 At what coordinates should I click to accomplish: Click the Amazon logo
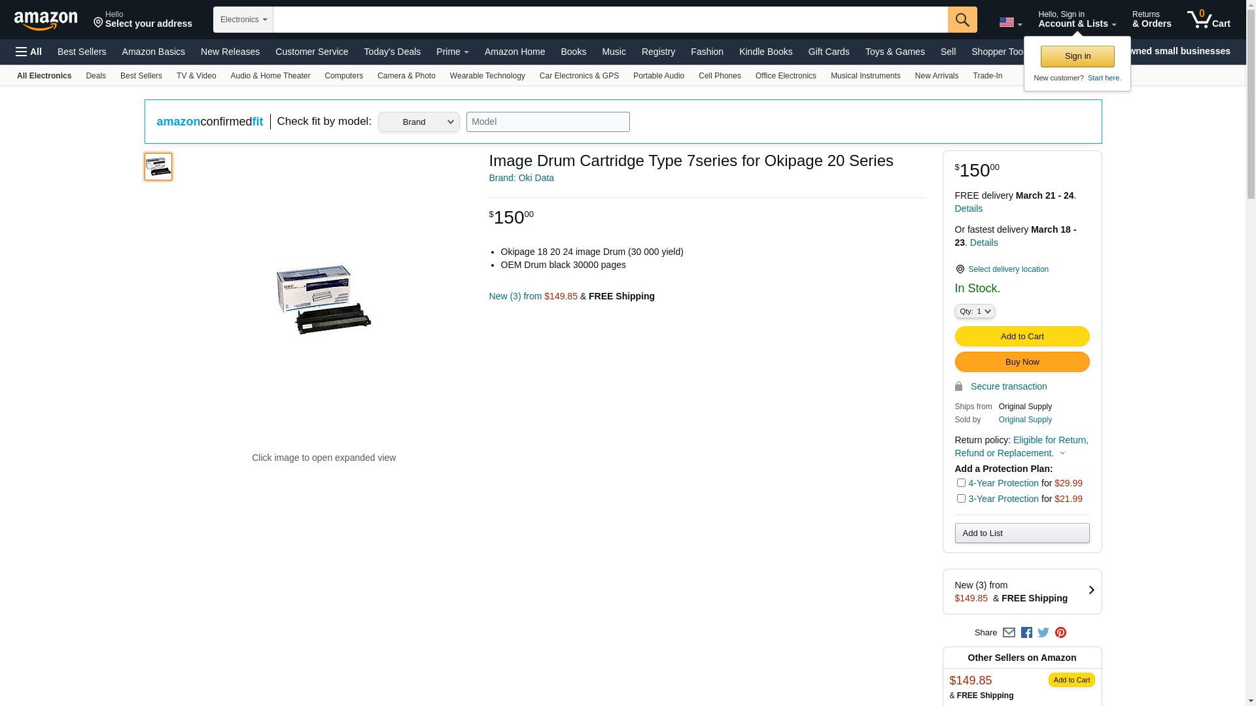coord(46,21)
